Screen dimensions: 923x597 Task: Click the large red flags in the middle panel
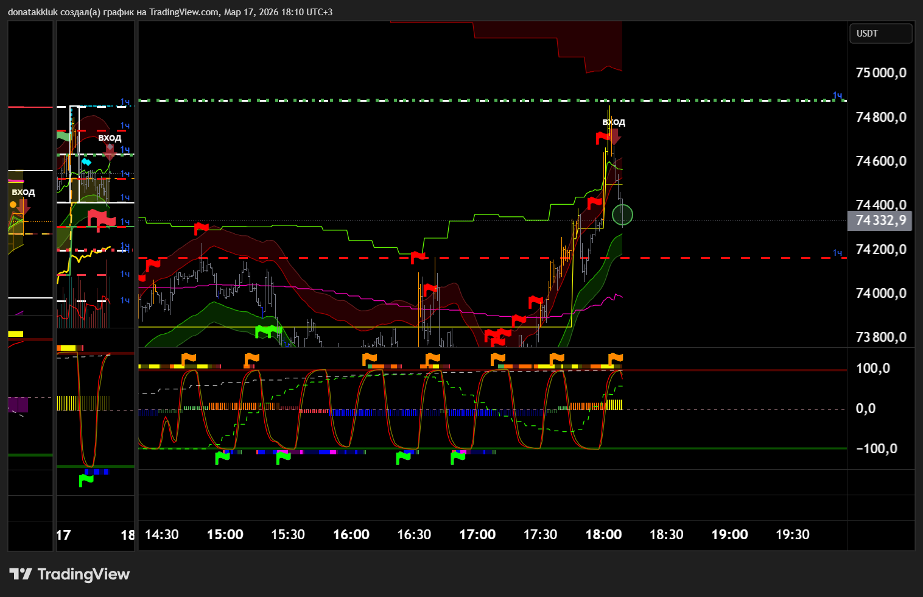[100, 218]
